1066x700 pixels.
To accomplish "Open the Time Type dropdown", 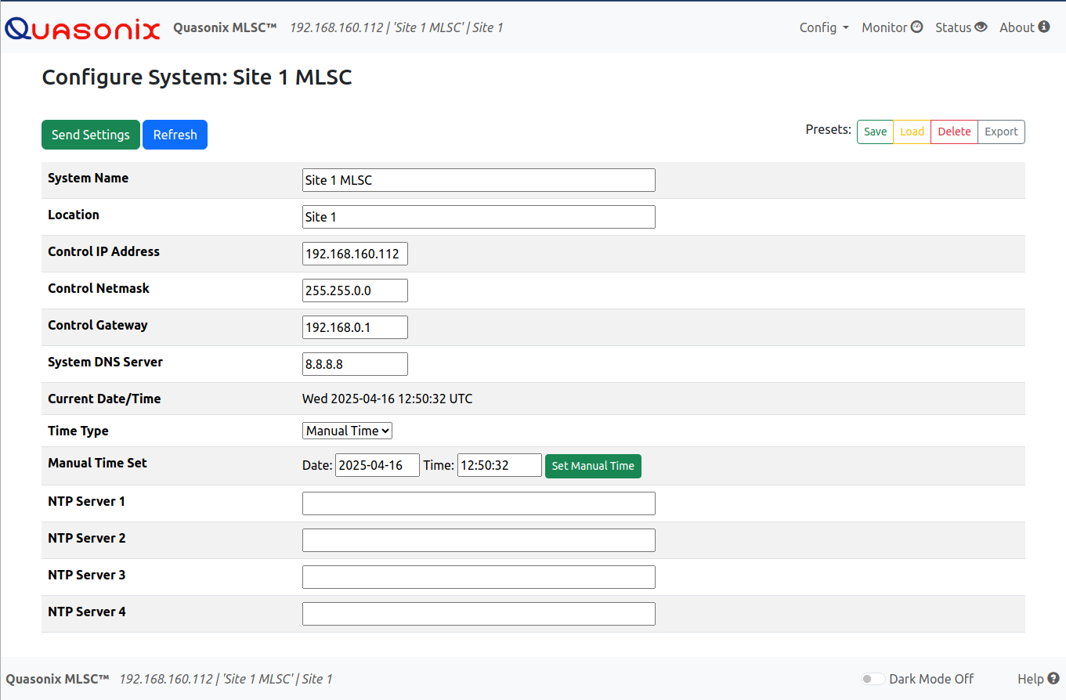I will (347, 430).
